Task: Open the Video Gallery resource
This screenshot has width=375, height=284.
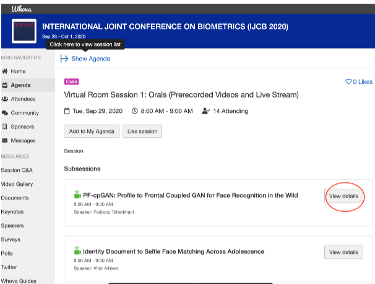Action: [x=17, y=184]
